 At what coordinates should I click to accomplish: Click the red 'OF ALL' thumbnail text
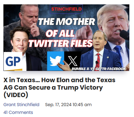60,33
